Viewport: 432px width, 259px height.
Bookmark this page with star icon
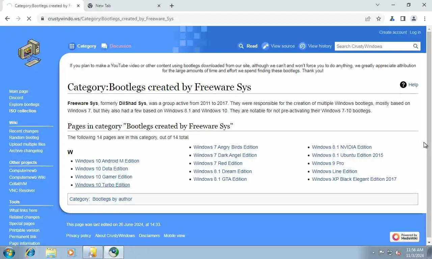379,19
